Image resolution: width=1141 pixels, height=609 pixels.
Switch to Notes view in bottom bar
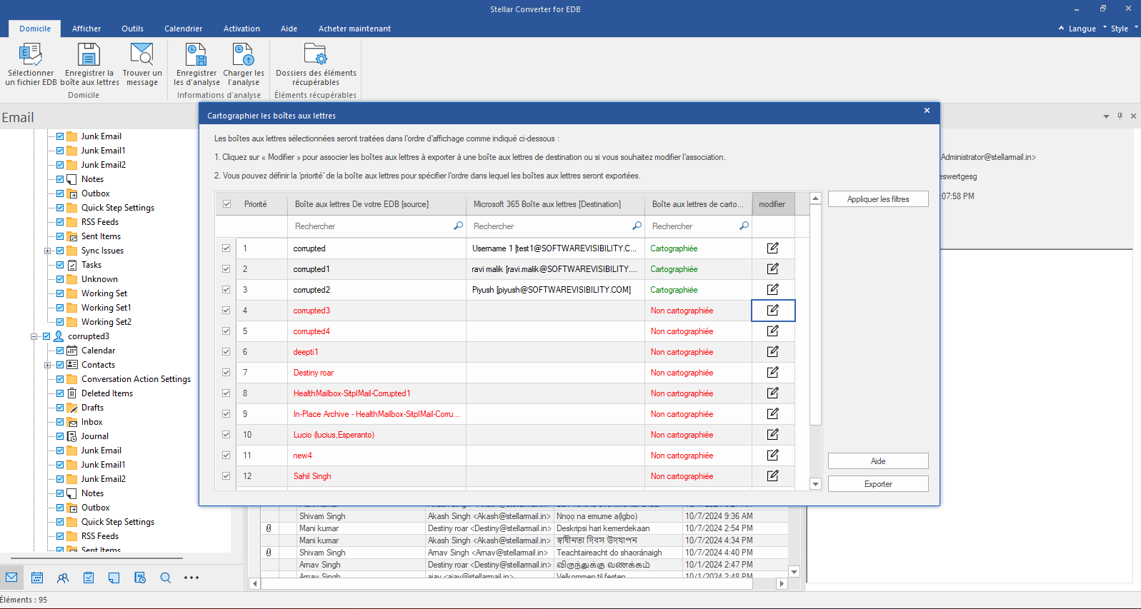(114, 578)
